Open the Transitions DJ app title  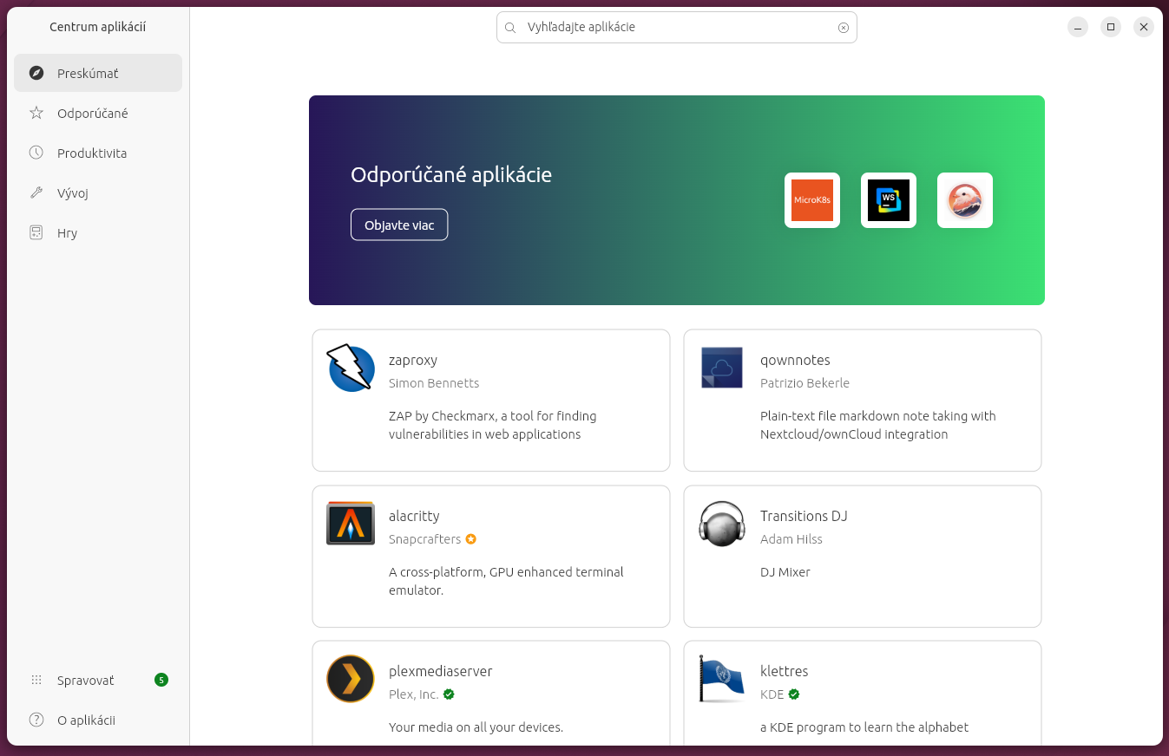pyautogui.click(x=804, y=516)
